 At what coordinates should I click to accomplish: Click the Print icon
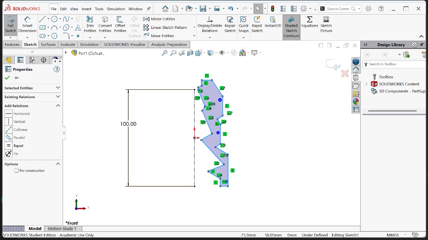[217, 9]
